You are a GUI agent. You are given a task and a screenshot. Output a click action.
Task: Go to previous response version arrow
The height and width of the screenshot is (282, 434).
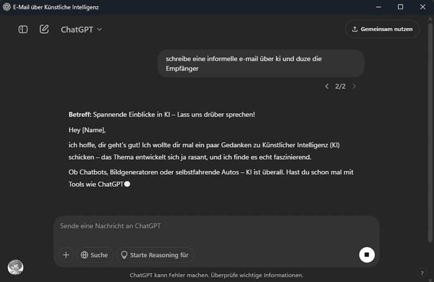click(327, 86)
